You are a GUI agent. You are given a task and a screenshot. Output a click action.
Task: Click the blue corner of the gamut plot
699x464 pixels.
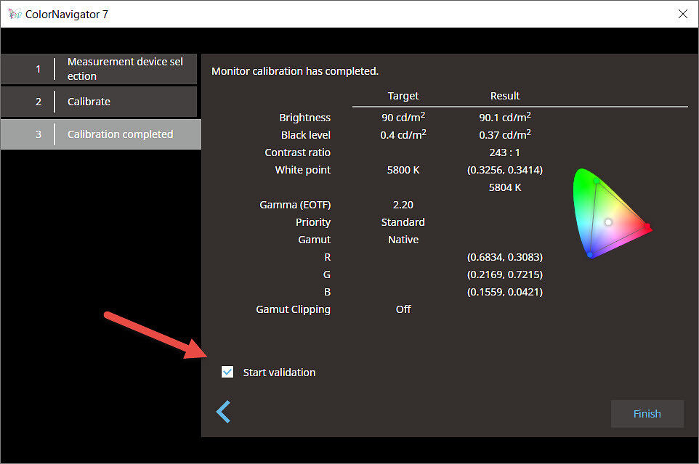(590, 254)
